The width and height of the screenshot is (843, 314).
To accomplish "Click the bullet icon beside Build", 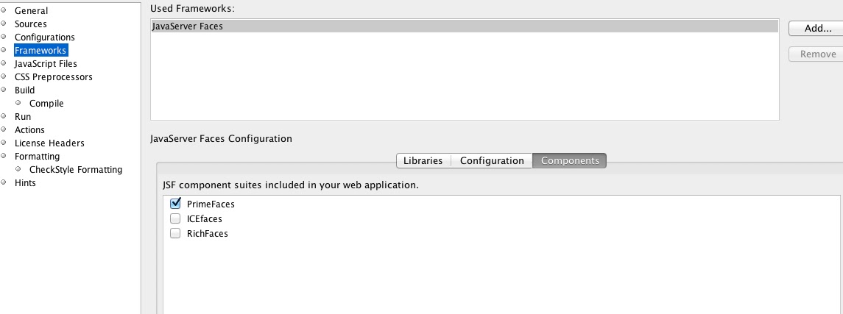I will coord(4,90).
